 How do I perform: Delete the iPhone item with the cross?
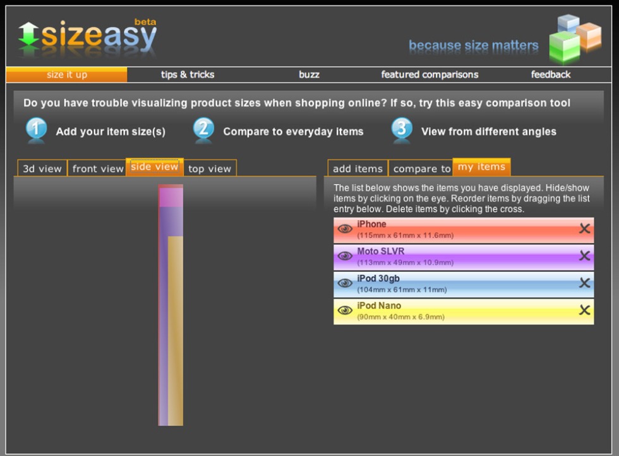[x=584, y=229]
